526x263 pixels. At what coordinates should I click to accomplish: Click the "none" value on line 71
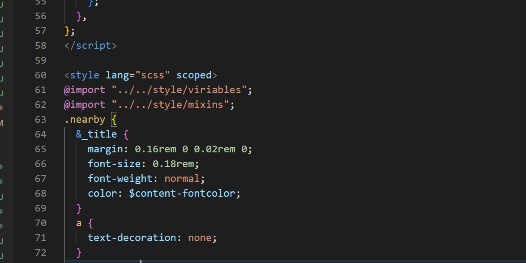[200, 237]
